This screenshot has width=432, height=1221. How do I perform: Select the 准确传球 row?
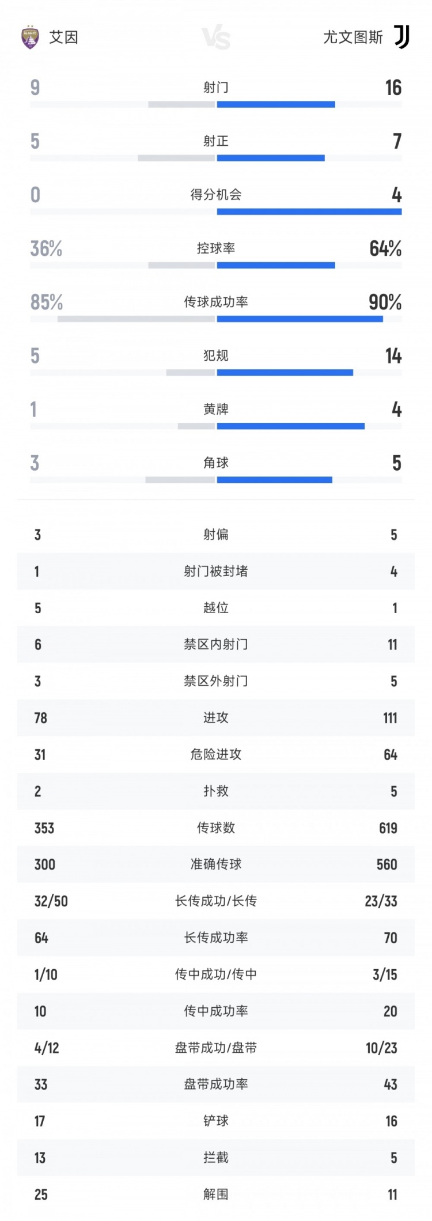click(x=216, y=864)
